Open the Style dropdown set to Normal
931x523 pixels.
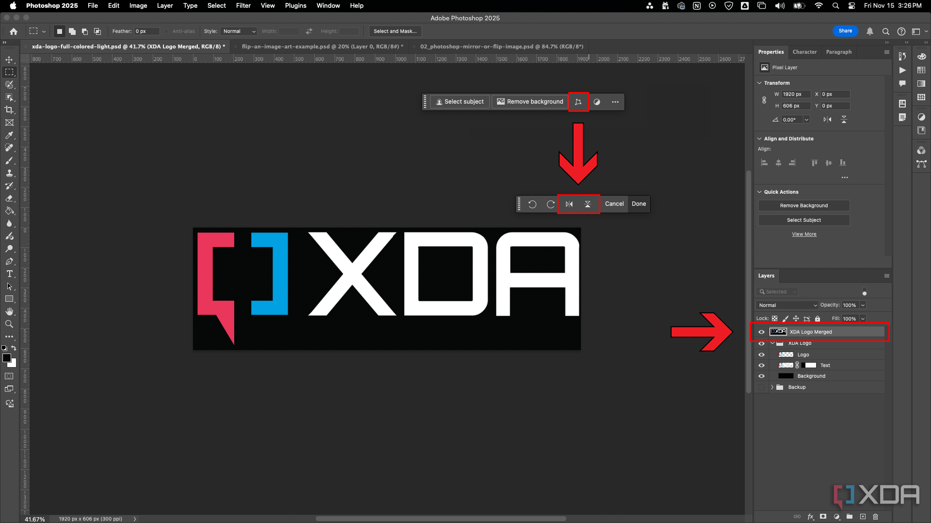click(239, 31)
